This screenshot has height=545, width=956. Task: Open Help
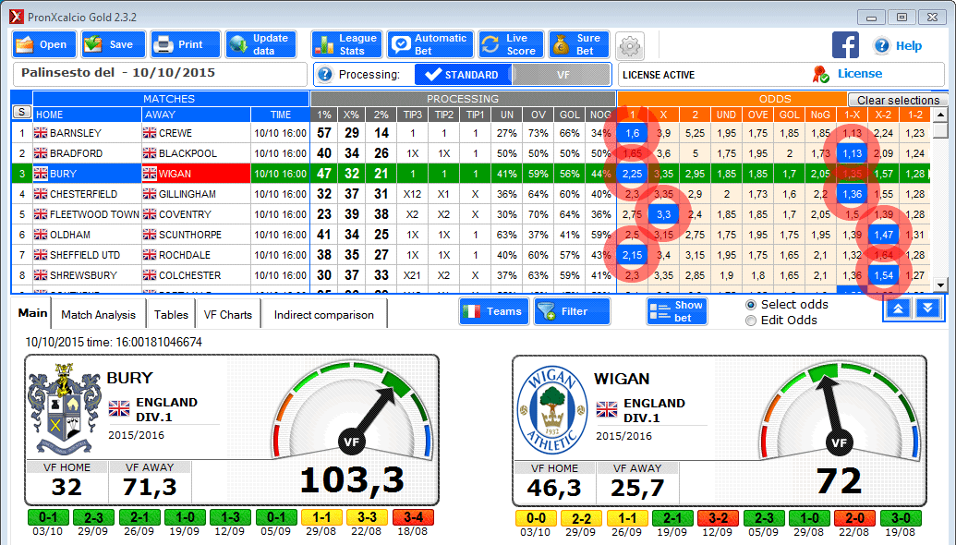tap(898, 45)
